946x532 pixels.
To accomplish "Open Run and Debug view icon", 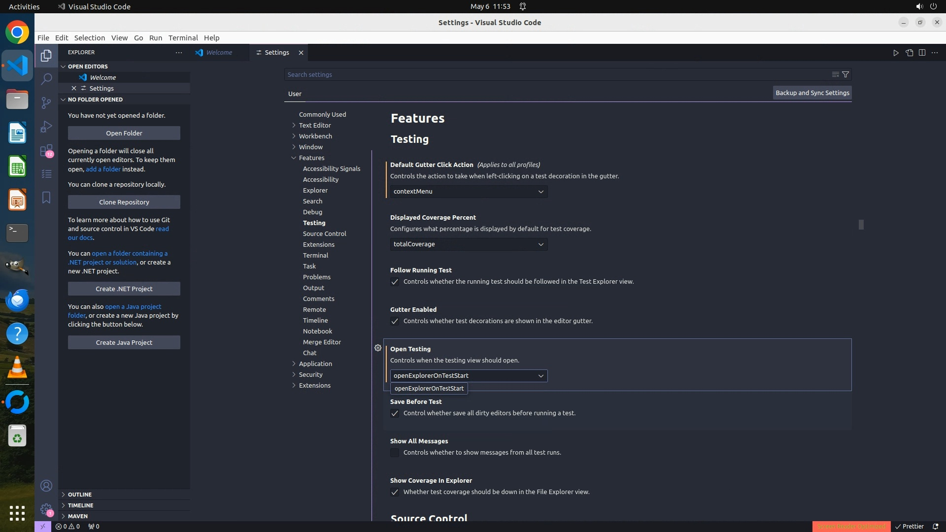I will (46, 126).
